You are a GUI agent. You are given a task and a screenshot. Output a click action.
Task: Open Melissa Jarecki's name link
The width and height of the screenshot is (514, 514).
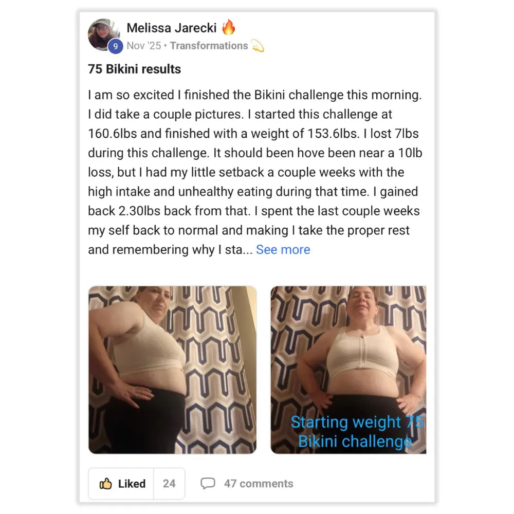point(172,28)
